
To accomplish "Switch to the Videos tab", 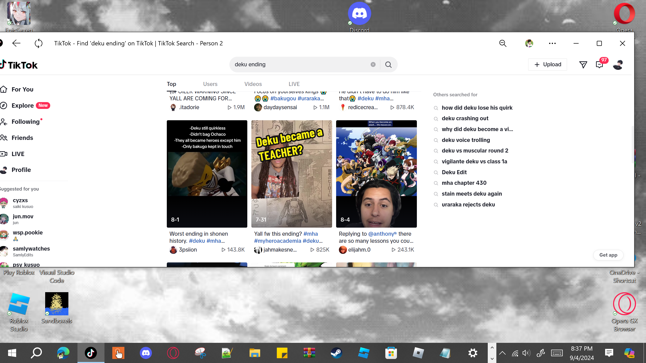I will click(253, 84).
